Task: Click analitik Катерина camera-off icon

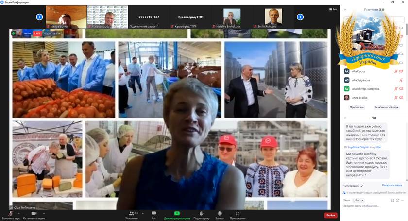Action: pos(401,89)
